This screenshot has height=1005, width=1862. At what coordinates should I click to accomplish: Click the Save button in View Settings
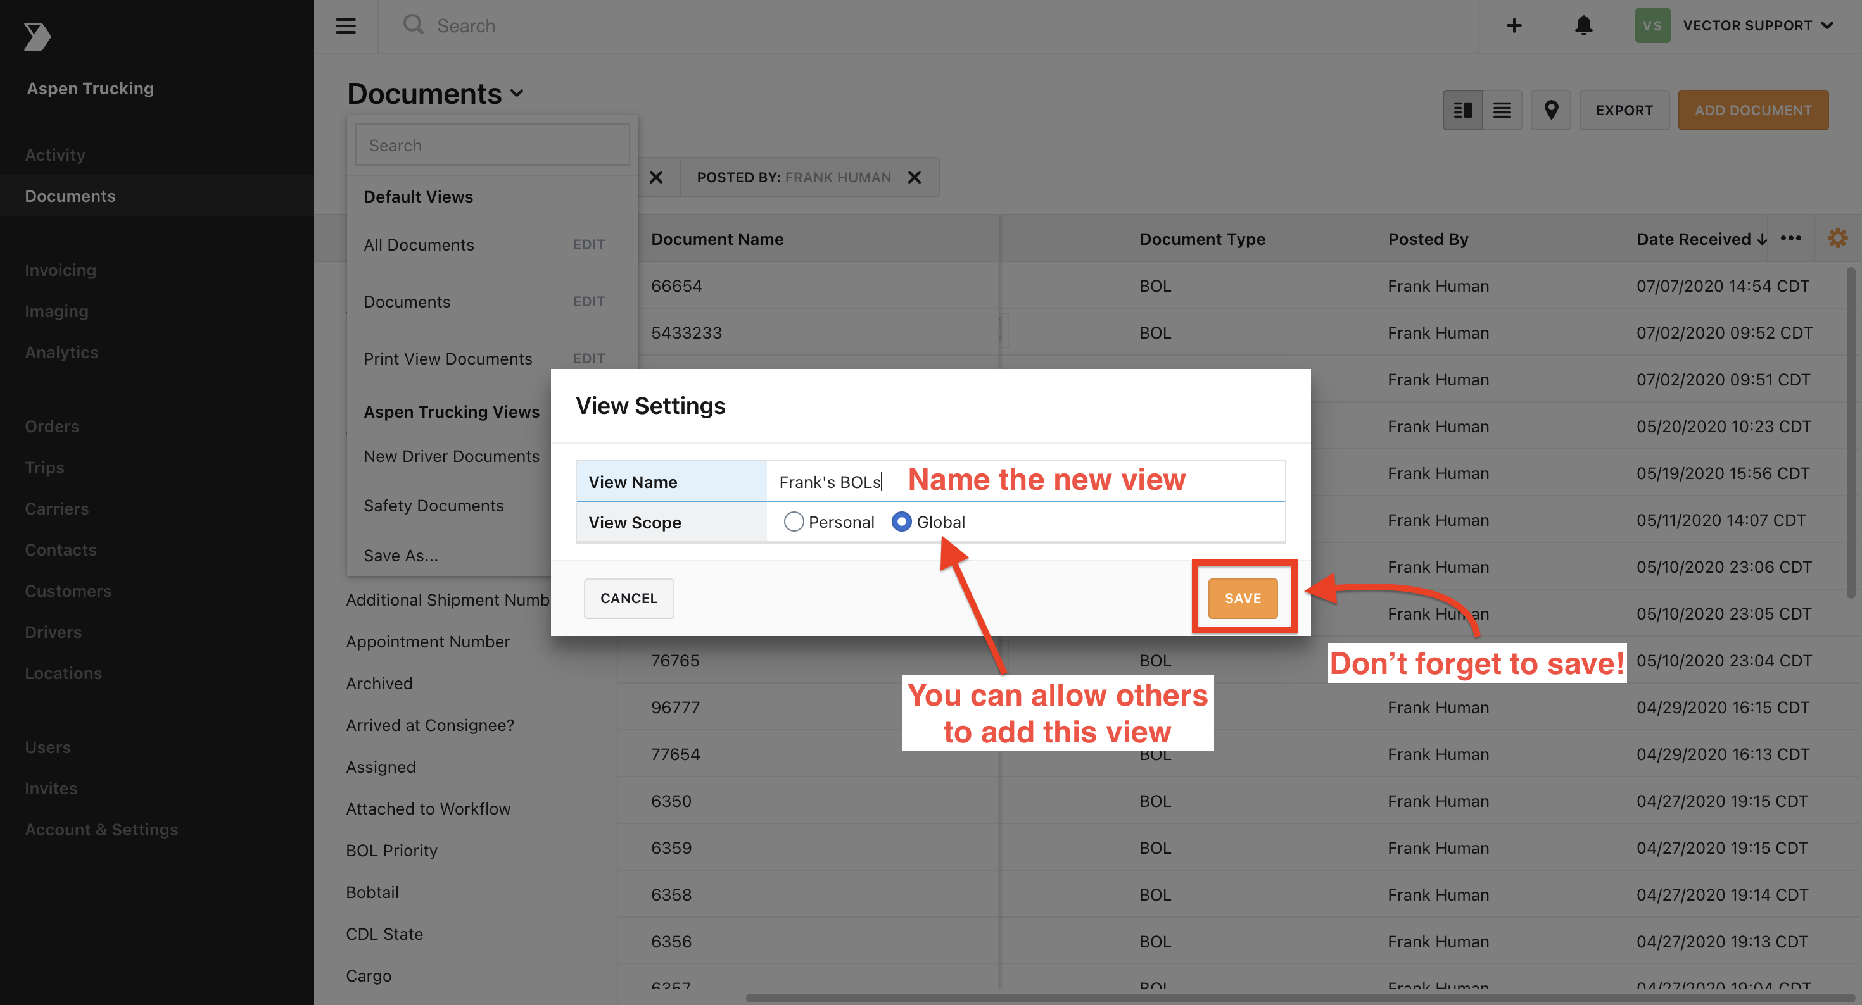[x=1243, y=598]
